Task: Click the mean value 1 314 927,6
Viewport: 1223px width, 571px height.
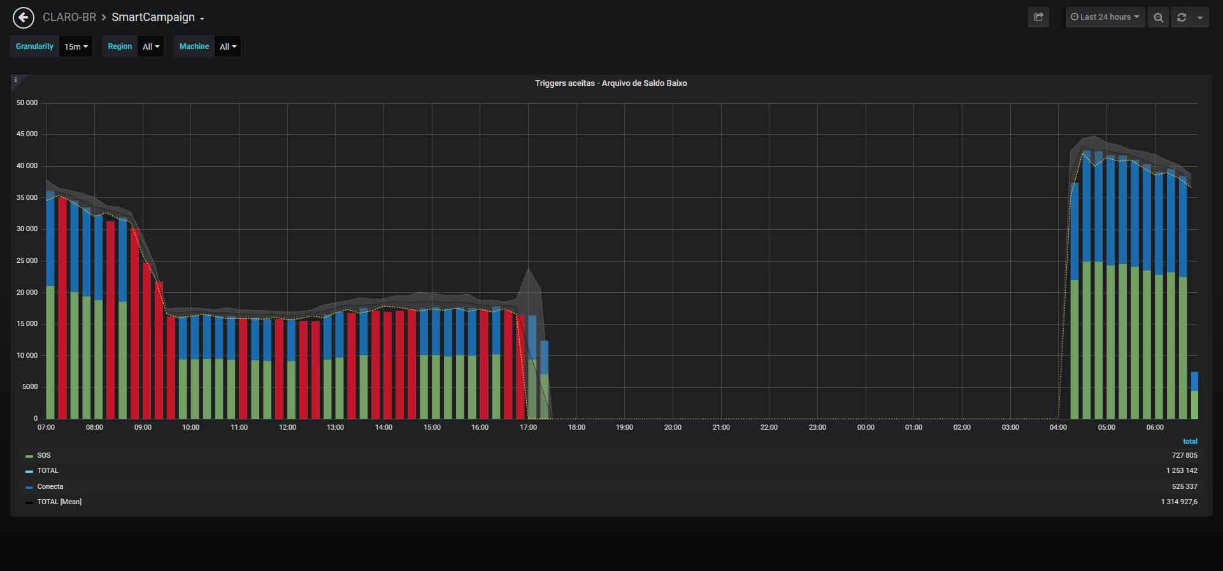Action: click(1179, 502)
